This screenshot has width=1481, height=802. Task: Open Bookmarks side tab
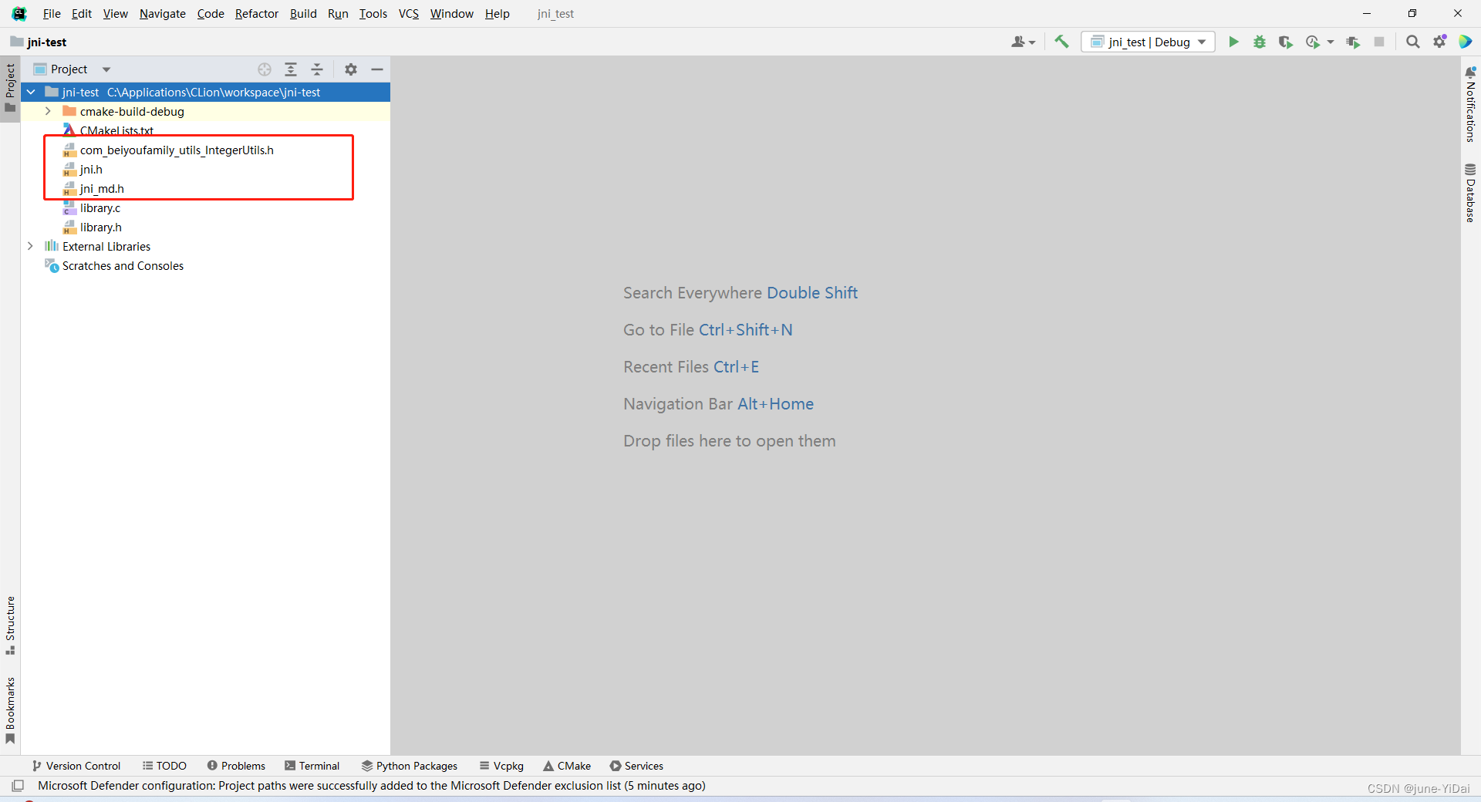coord(10,710)
